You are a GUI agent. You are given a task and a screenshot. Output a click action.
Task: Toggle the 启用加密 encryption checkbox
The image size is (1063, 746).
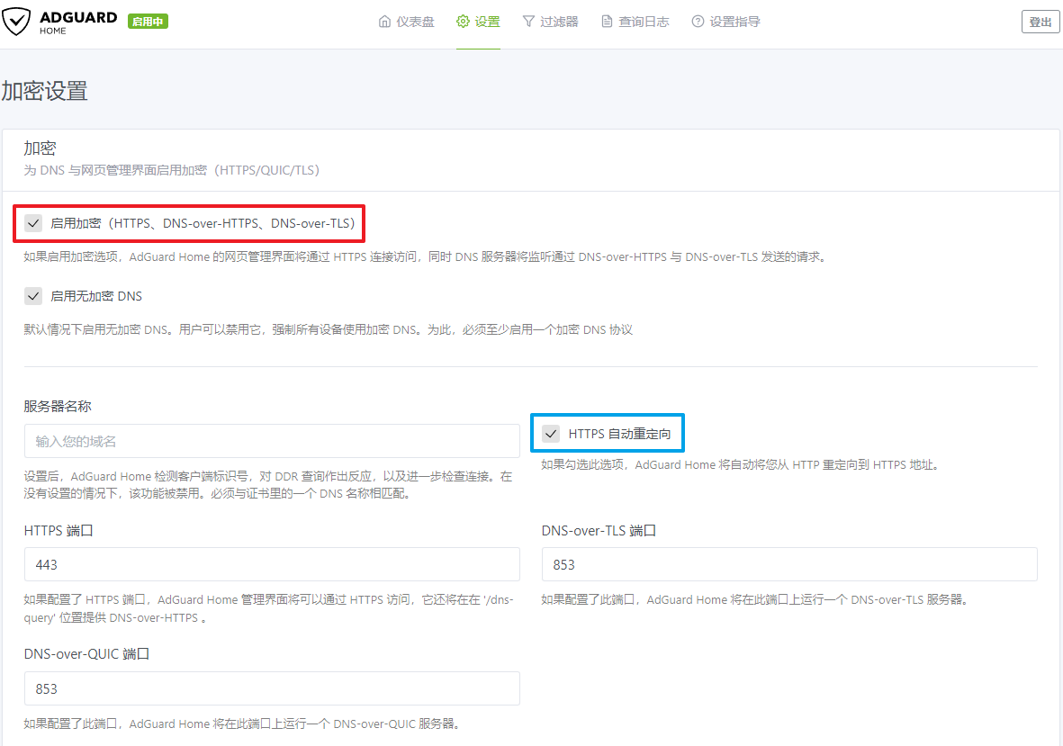click(x=33, y=223)
